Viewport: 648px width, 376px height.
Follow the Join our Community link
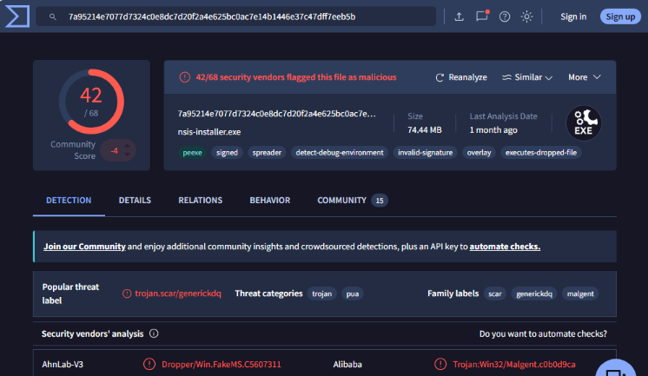coord(85,247)
